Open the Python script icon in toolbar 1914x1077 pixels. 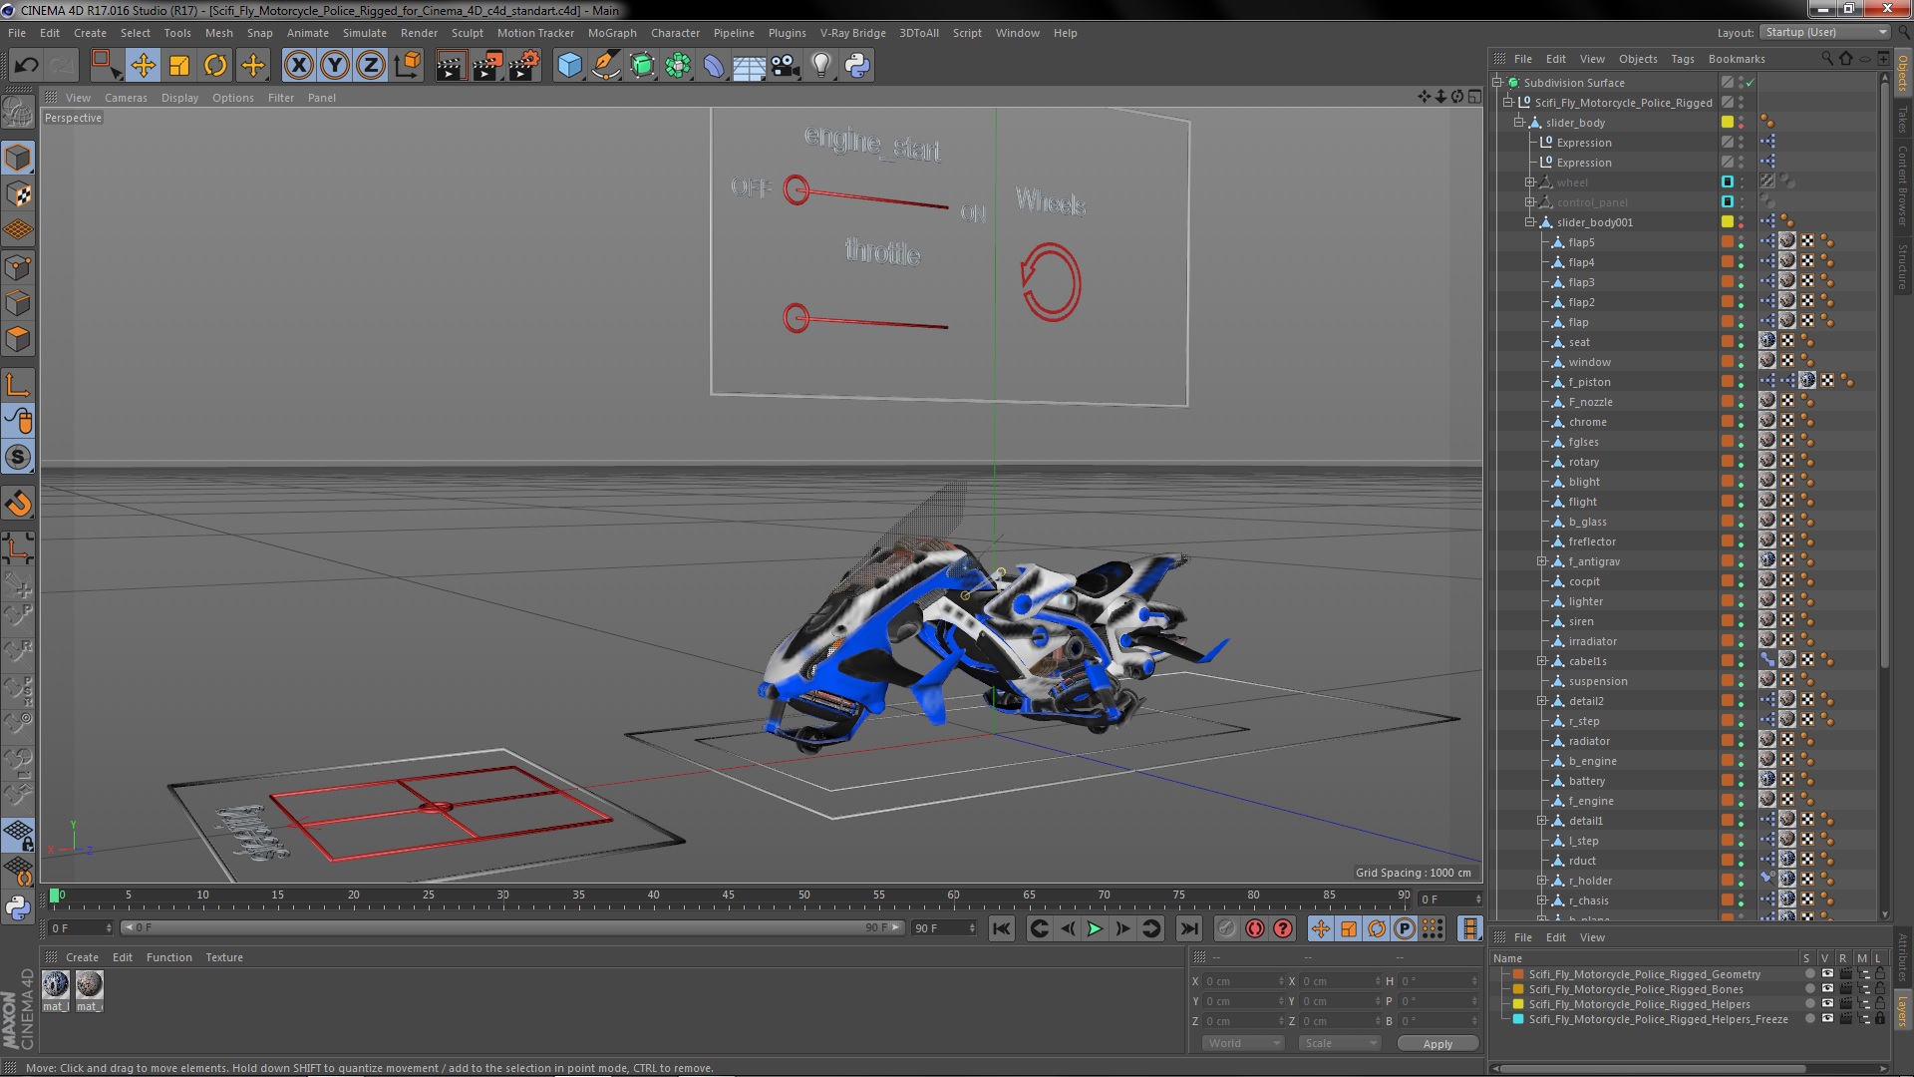coord(857,66)
